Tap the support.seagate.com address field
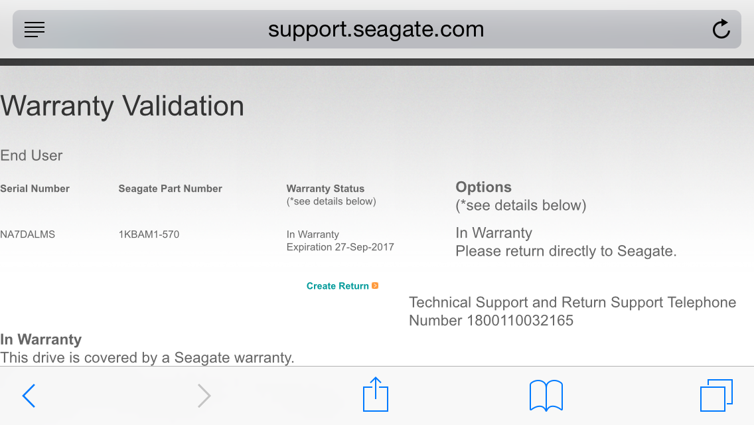Image resolution: width=754 pixels, height=425 pixels. tap(376, 29)
